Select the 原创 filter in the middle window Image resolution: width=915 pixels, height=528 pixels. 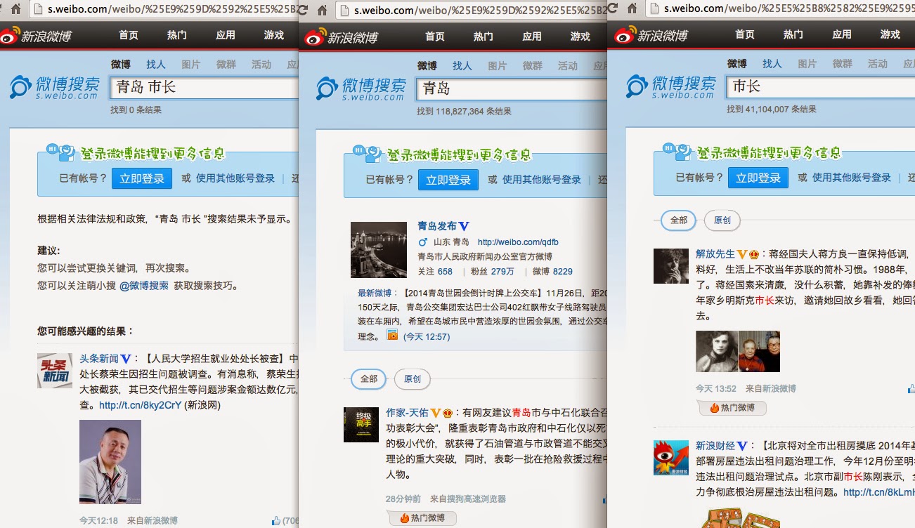[x=413, y=379]
